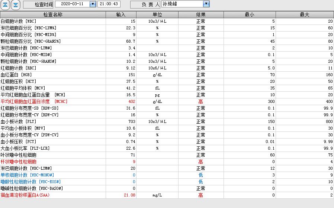Select the red 杆状嗜中性粒细胞 row name
The height and width of the screenshot is (208, 334).
coord(19,162)
